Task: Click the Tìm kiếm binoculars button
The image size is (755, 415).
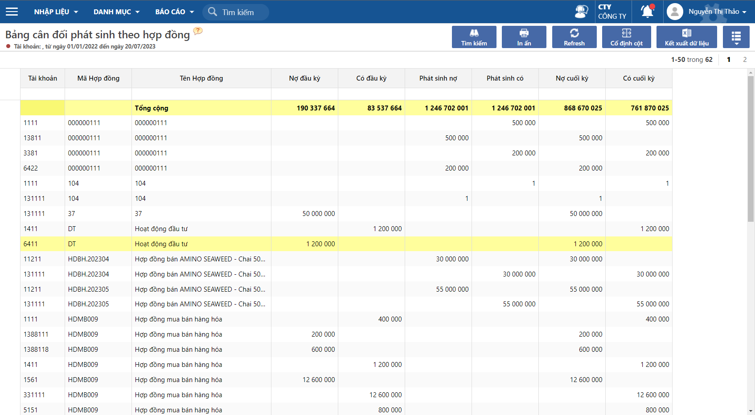Action: [474, 37]
